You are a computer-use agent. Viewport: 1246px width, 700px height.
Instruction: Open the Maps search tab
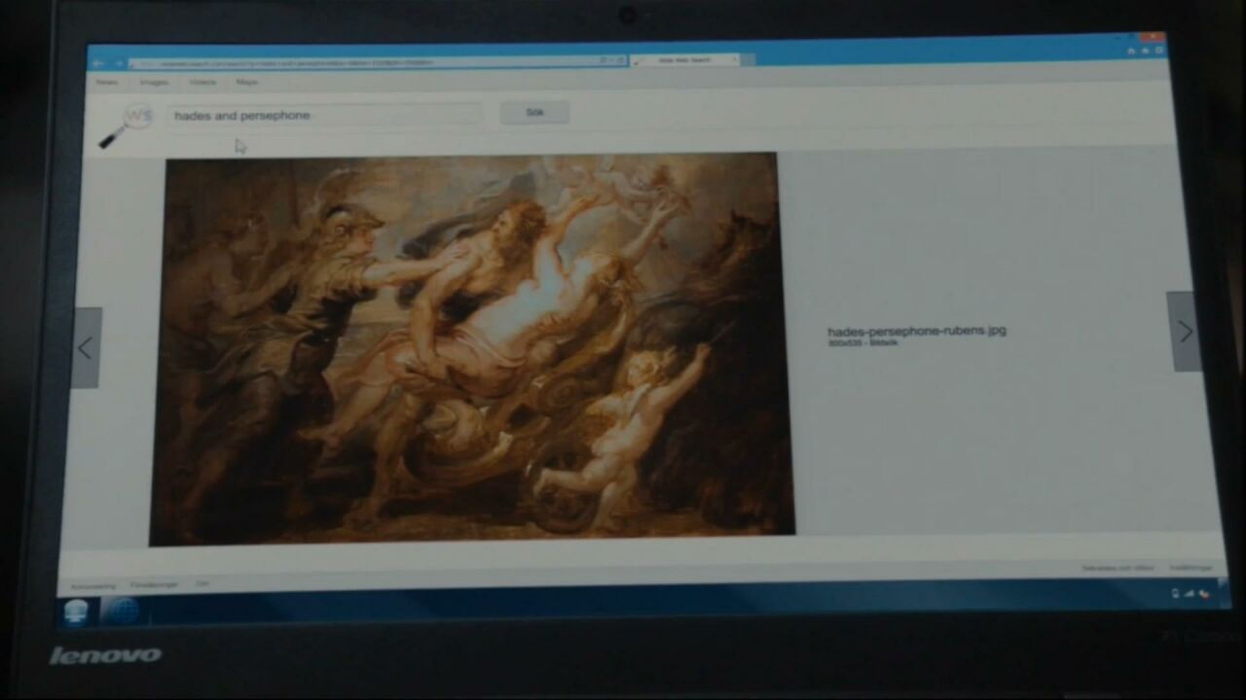247,83
